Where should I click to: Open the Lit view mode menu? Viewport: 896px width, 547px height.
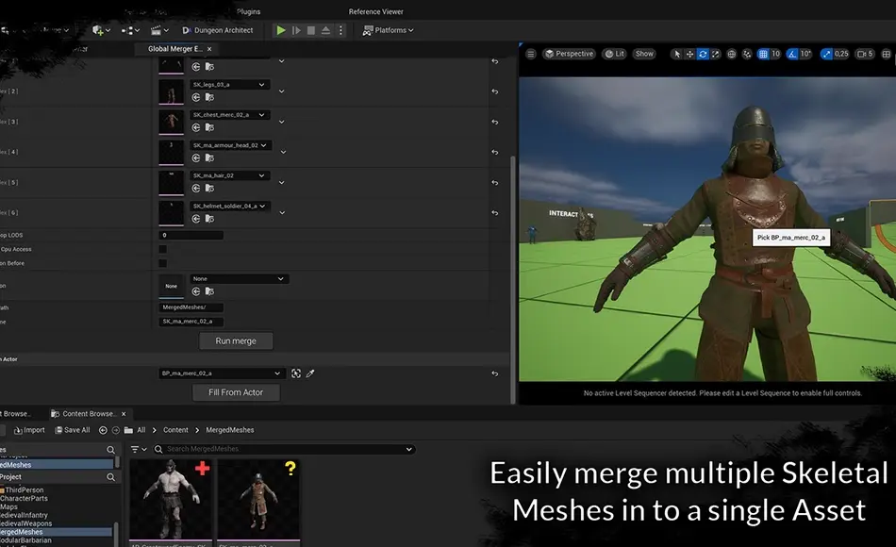pos(615,54)
